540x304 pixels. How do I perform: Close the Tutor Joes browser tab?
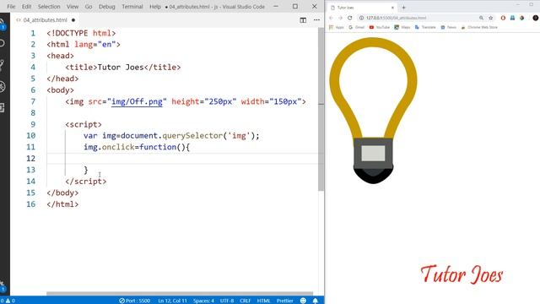(392, 8)
